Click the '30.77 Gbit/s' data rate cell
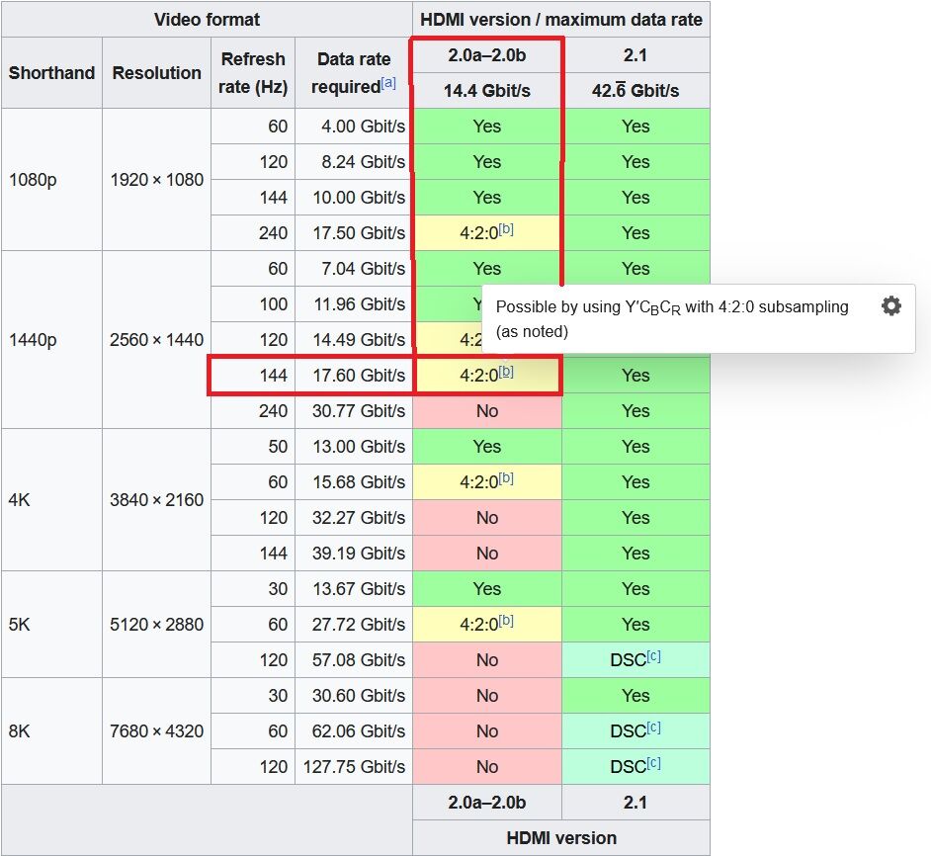Viewport: 931px width, 856px height. (x=354, y=411)
